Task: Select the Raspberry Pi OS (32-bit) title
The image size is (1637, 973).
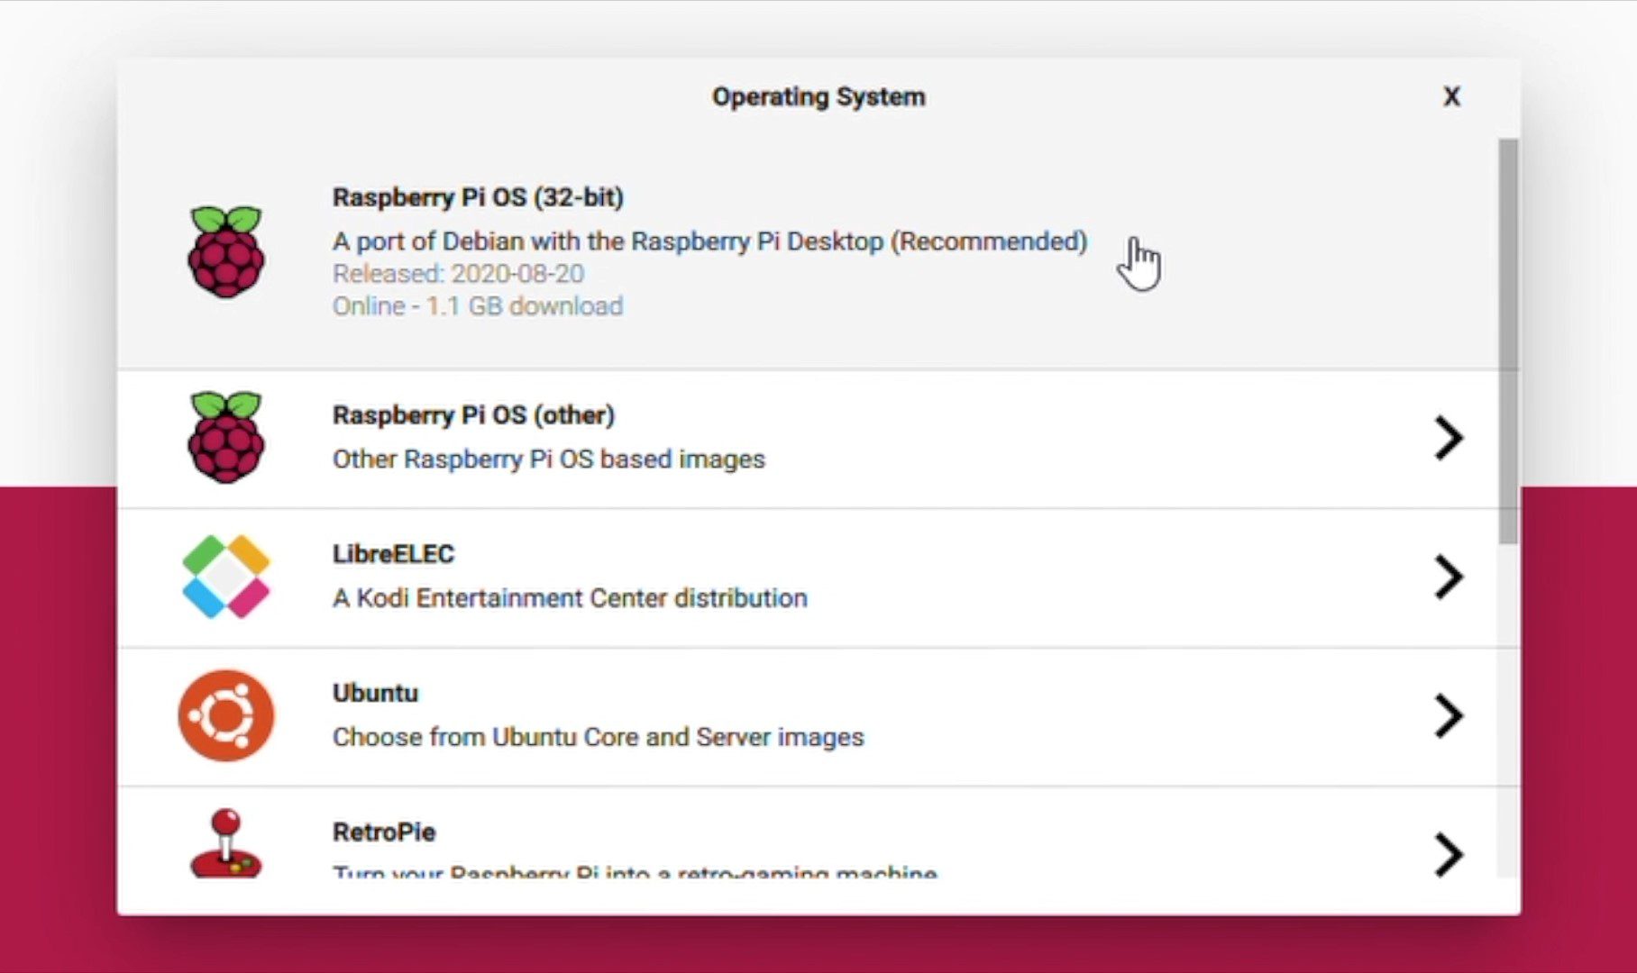Action: tap(478, 197)
